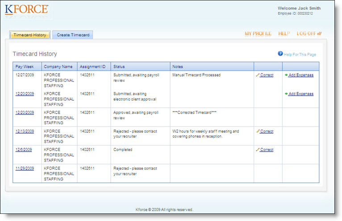Click the Assignment ID column header
Image resolution: width=342 pixels, height=221 pixels.
(x=94, y=66)
